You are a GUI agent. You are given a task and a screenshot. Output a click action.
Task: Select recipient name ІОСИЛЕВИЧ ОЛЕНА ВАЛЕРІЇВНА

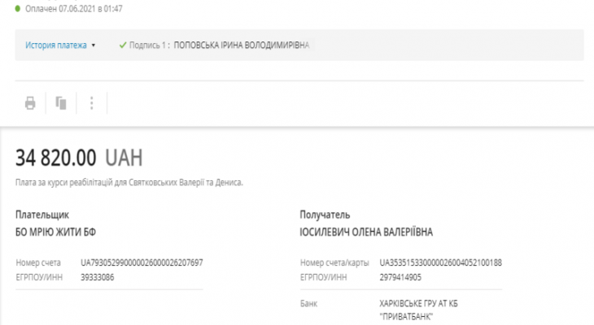click(x=366, y=232)
